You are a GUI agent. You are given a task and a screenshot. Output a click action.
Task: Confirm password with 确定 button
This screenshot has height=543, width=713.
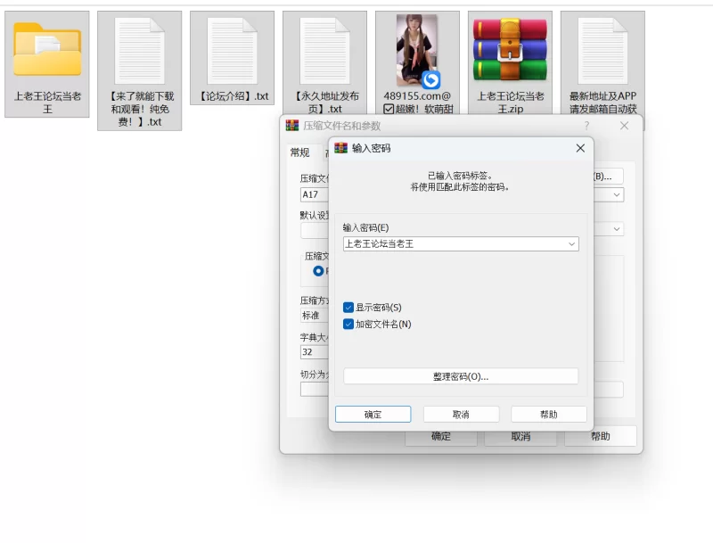pyautogui.click(x=373, y=415)
